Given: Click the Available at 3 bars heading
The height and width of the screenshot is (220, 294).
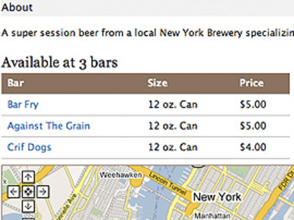Looking at the screenshot, I should point(59,63).
